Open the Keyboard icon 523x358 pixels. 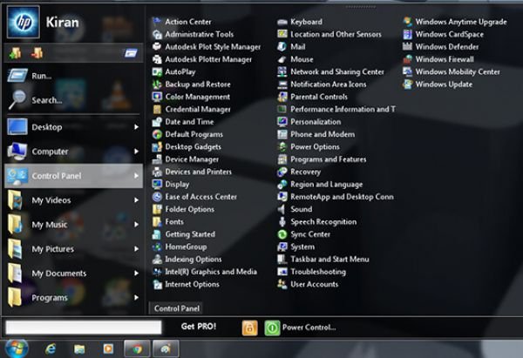tap(282, 22)
